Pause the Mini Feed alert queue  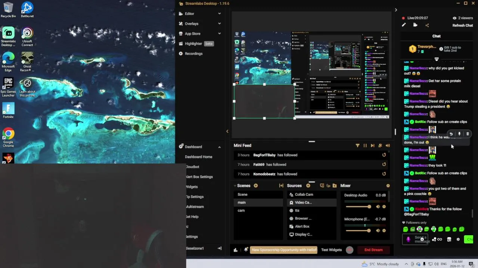[365, 146]
